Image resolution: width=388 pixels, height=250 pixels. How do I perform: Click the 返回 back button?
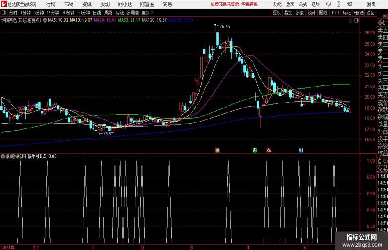tap(370, 13)
